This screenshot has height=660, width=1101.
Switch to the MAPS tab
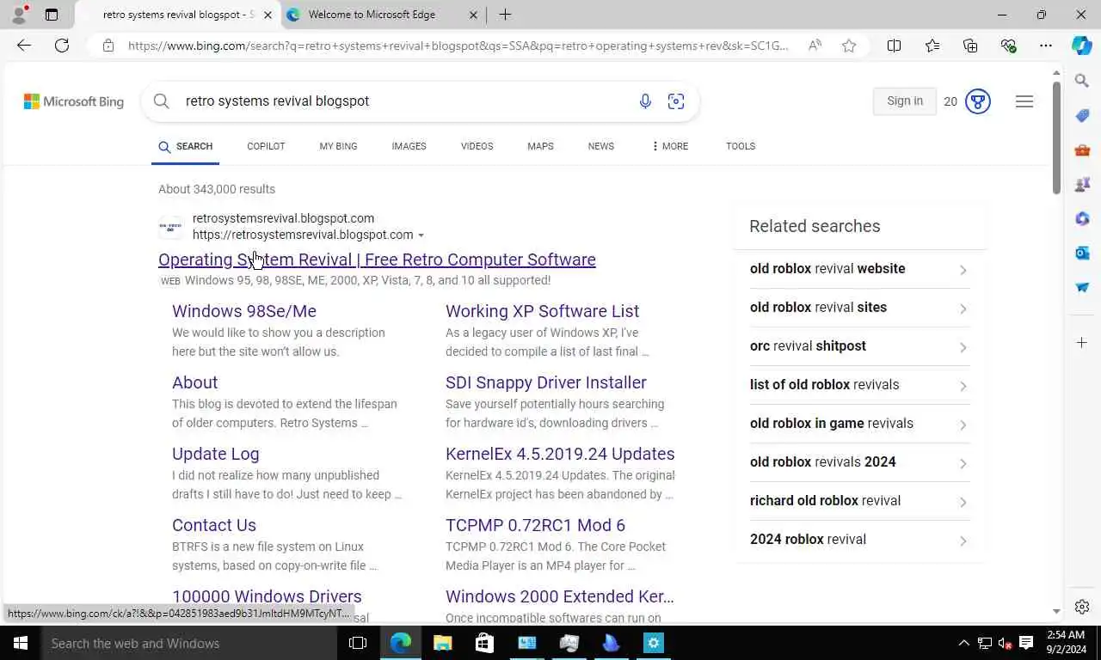[540, 146]
